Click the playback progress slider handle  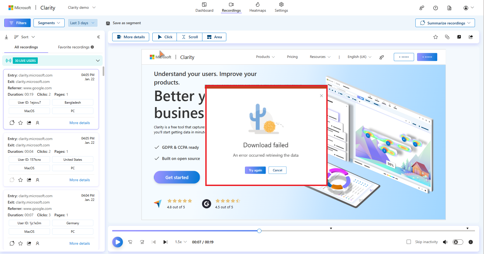pos(259,231)
